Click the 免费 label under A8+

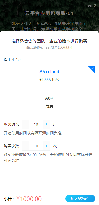pyautogui.click(x=49, y=106)
